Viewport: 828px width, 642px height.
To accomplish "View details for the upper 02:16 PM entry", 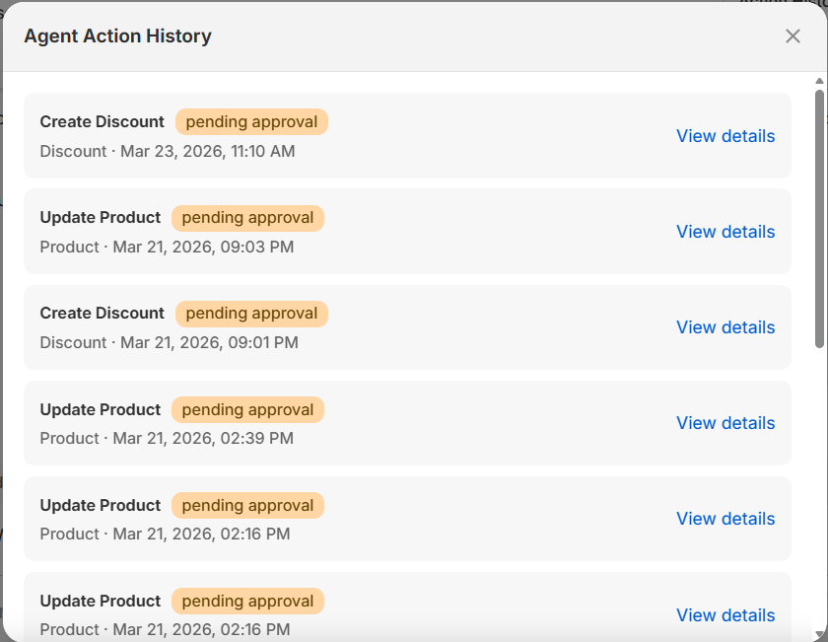I will point(725,519).
